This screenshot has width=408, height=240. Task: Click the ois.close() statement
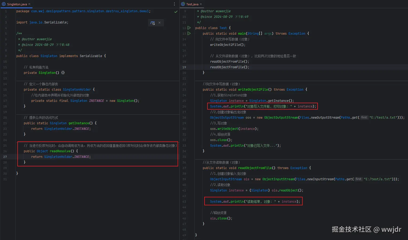pyautogui.click(x=221, y=218)
